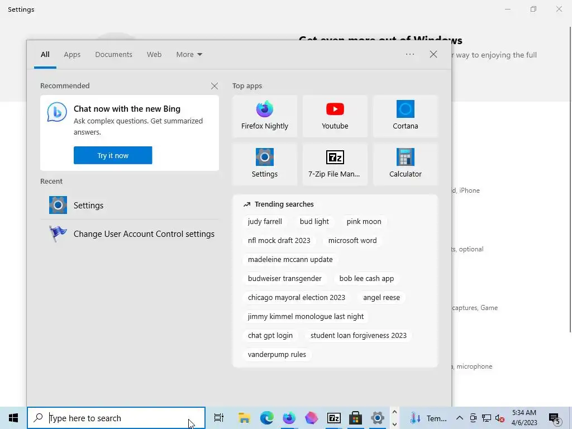Click the muted volume tray icon
Viewport: 572px width, 429px height.
pyautogui.click(x=500, y=418)
